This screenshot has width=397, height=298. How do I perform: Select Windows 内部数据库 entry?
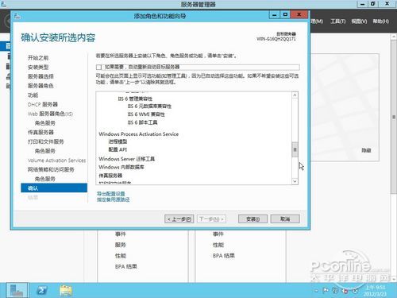121,167
